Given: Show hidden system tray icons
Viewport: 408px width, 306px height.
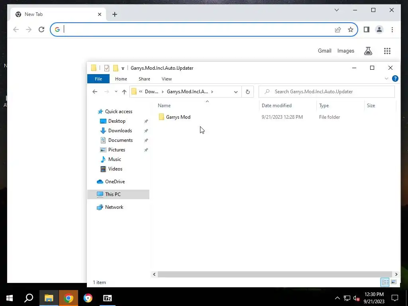Looking at the screenshot, I should click(x=337, y=298).
